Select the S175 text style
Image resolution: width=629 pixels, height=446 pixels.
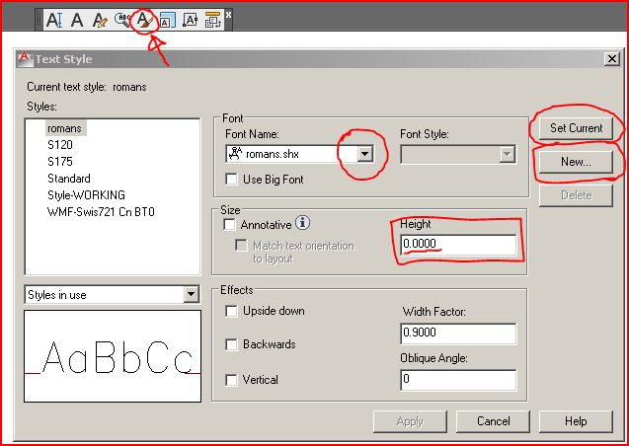pos(60,162)
